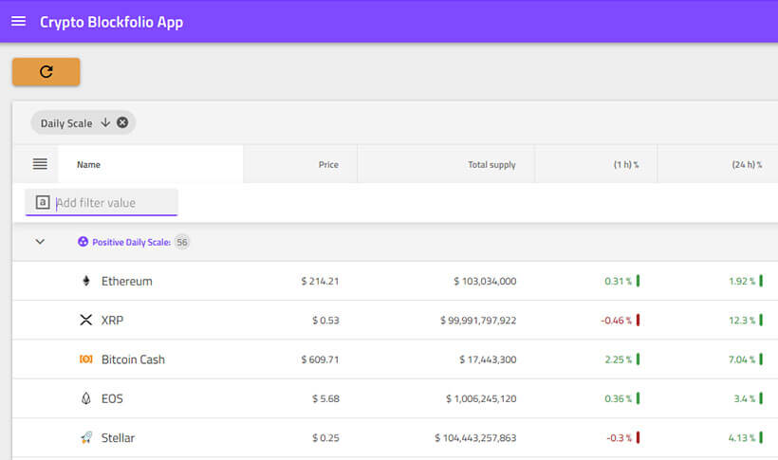Click the orange refresh button
This screenshot has height=460, width=778.
click(46, 71)
